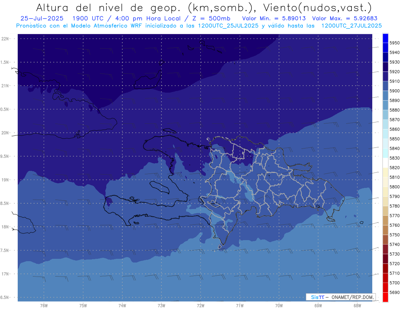Click the 17N latitude axis label
Image resolution: width=401 pixels, height=310 pixels.
[x=6, y=274]
